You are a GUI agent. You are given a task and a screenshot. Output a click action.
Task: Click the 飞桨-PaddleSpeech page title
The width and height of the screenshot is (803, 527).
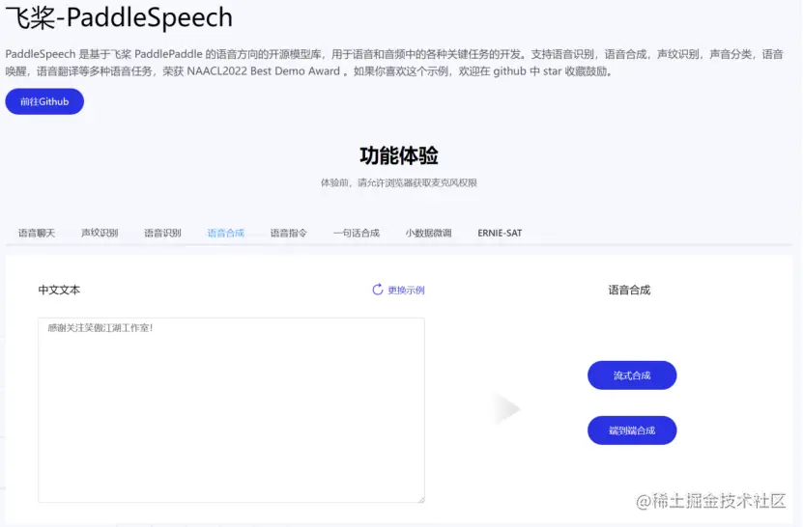pyautogui.click(x=119, y=17)
